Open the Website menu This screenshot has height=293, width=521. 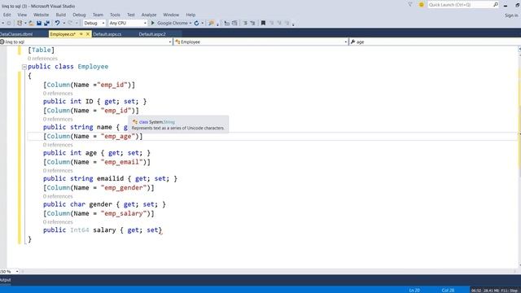click(x=41, y=15)
